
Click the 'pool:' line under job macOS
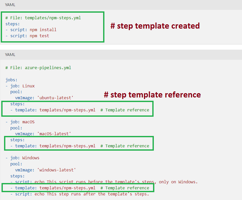16,128
